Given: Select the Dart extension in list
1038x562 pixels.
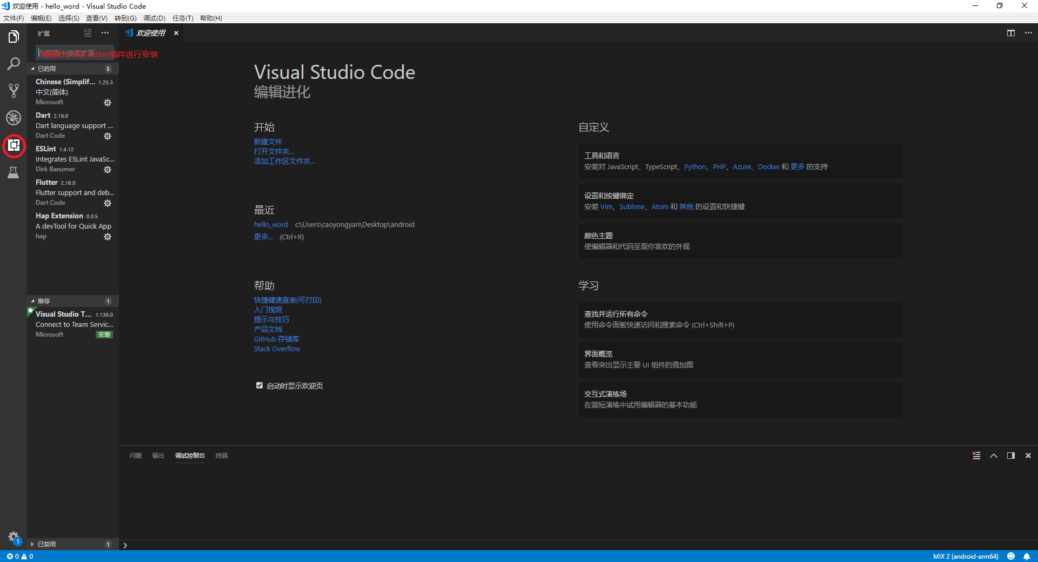Looking at the screenshot, I should point(73,125).
